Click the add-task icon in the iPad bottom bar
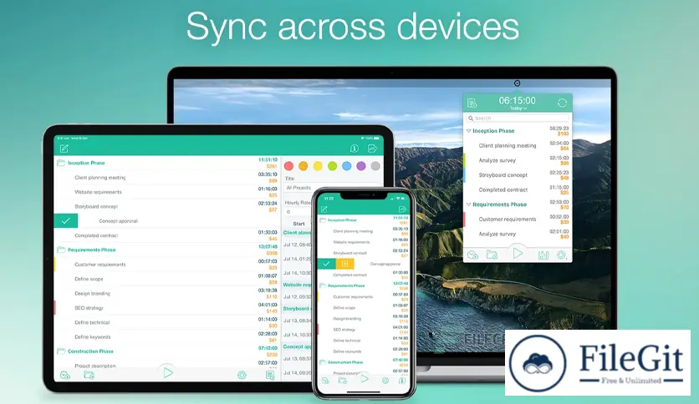Screen dimensions: 699x404 [x=65, y=375]
